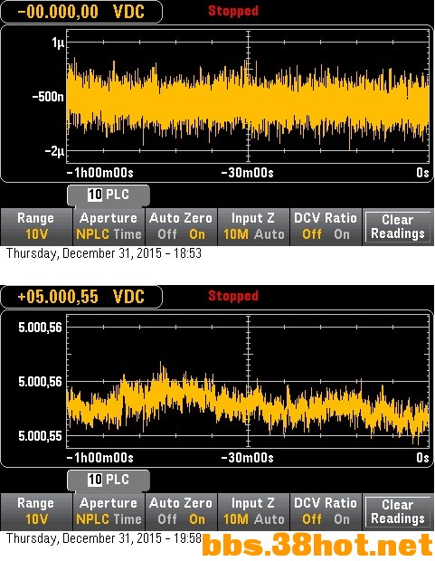The image size is (435, 561).
Task: Click the -2µ axis label
Action: pyautogui.click(x=54, y=151)
